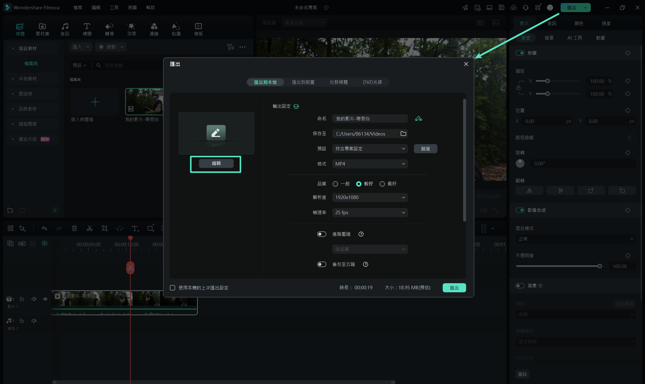
Task: Click the 匯出到本地 export to local tab
Action: pyautogui.click(x=266, y=82)
